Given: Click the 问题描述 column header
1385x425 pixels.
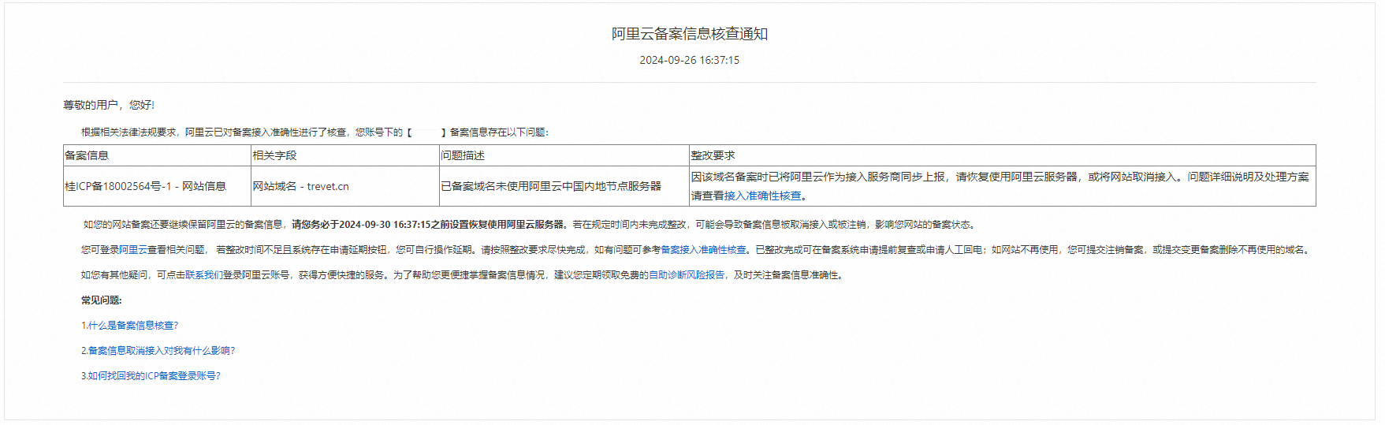Looking at the screenshot, I should (463, 155).
